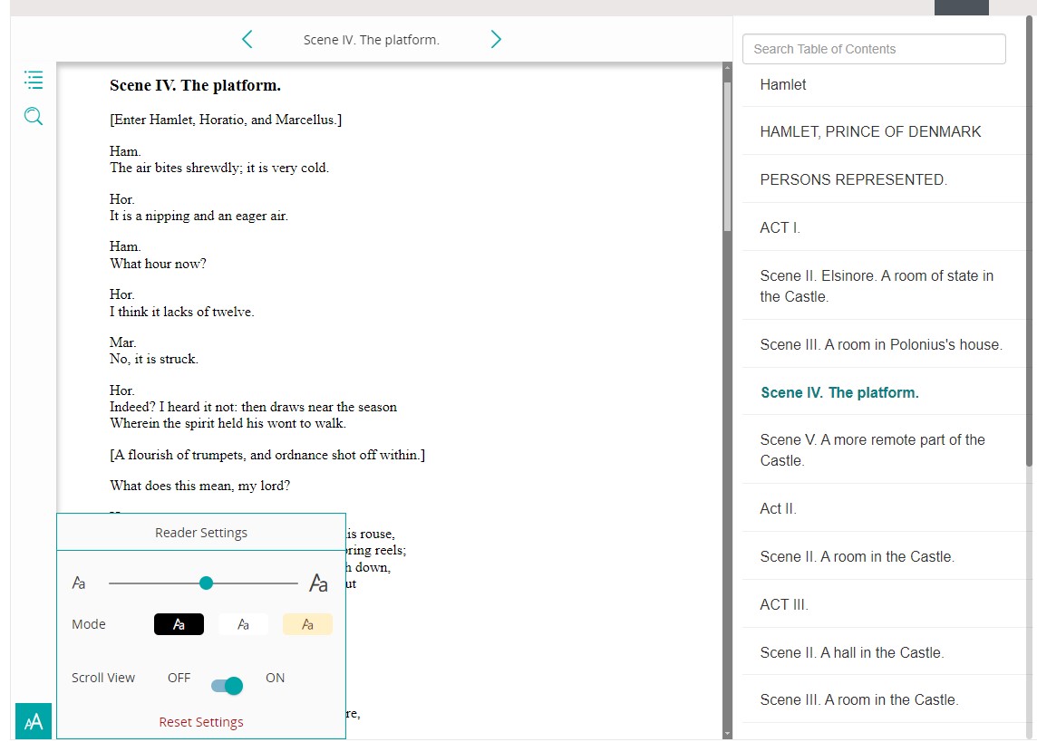Click line 'Wherein the spirit held his wont to walk.'
Image resolution: width=1037 pixels, height=742 pixels.
(228, 423)
